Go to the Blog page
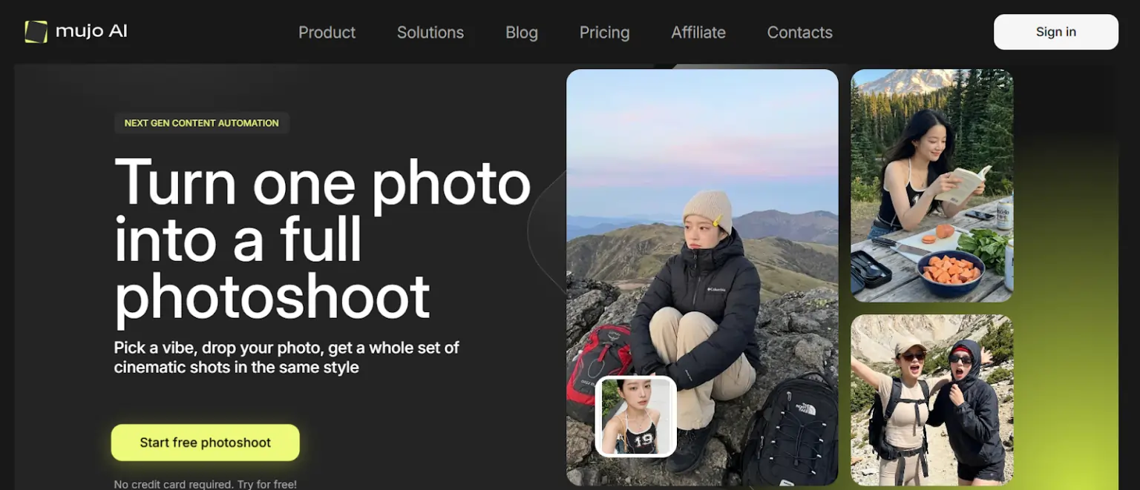This screenshot has width=1140, height=490. tap(521, 33)
